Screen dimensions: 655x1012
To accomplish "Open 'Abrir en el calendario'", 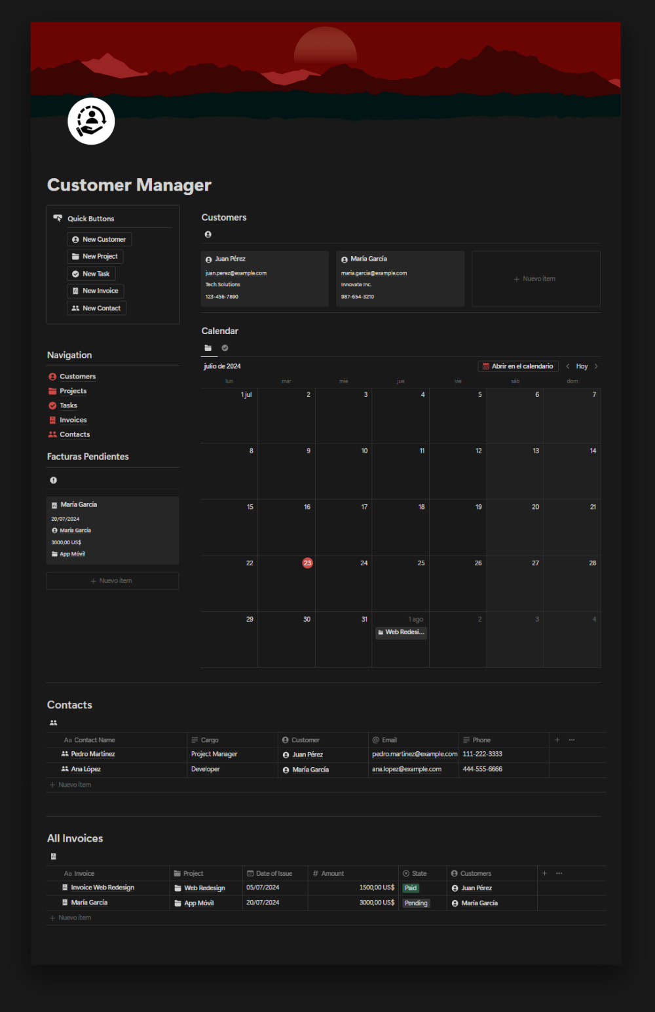I will tap(517, 366).
